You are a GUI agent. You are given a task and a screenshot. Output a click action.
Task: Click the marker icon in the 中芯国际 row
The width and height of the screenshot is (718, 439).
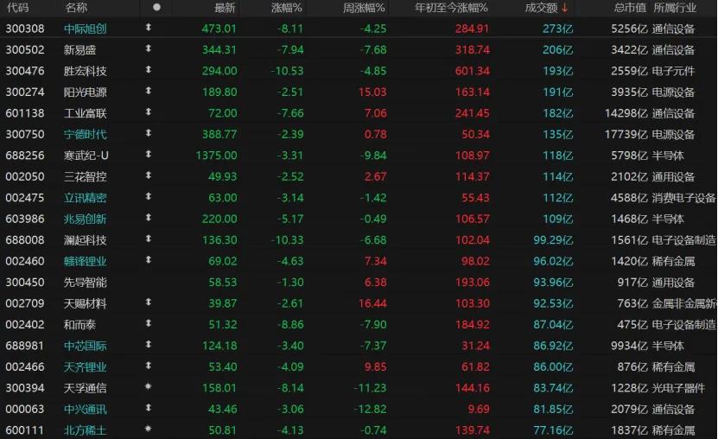149,344
